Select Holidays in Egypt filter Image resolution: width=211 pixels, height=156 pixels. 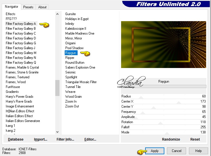point(77,19)
